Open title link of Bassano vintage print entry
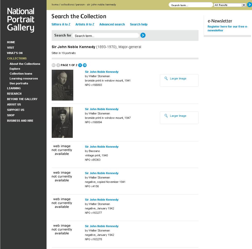The width and height of the screenshot is (252, 249). click(x=102, y=147)
